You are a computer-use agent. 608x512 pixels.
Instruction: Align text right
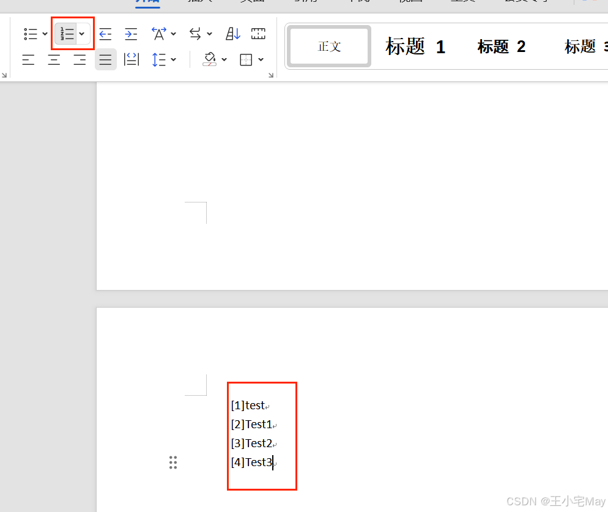80,60
